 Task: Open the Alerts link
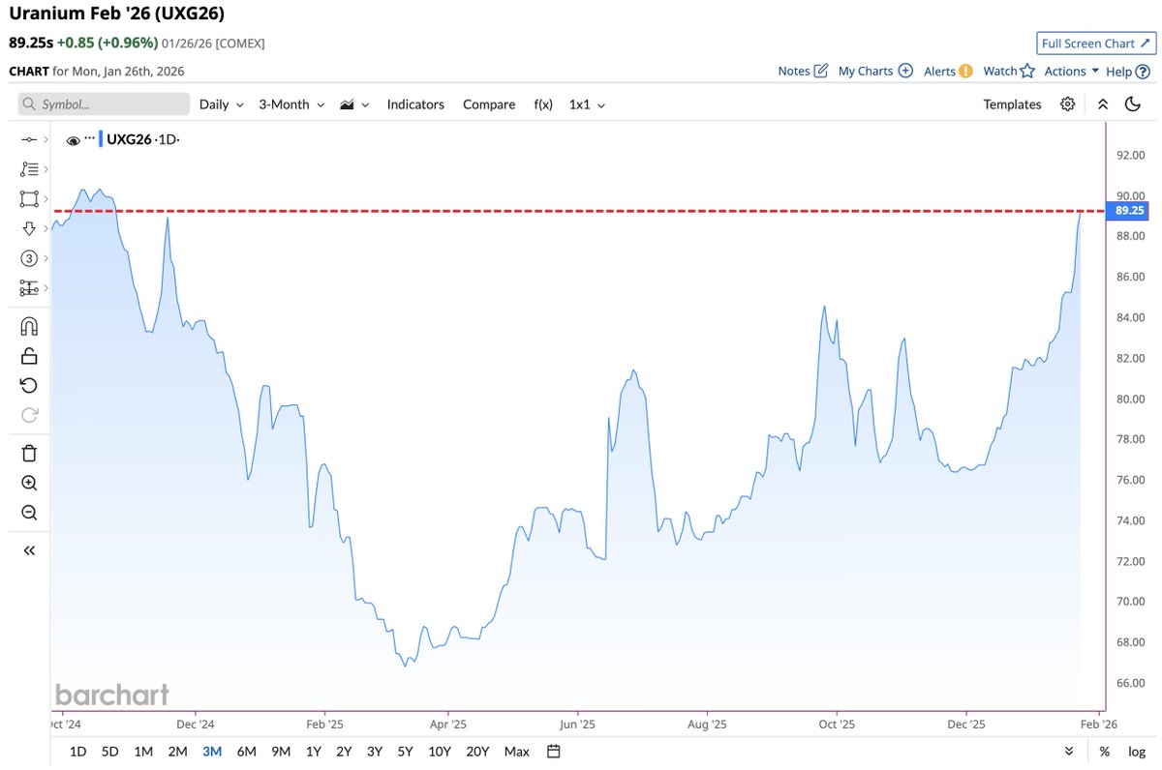click(x=939, y=71)
